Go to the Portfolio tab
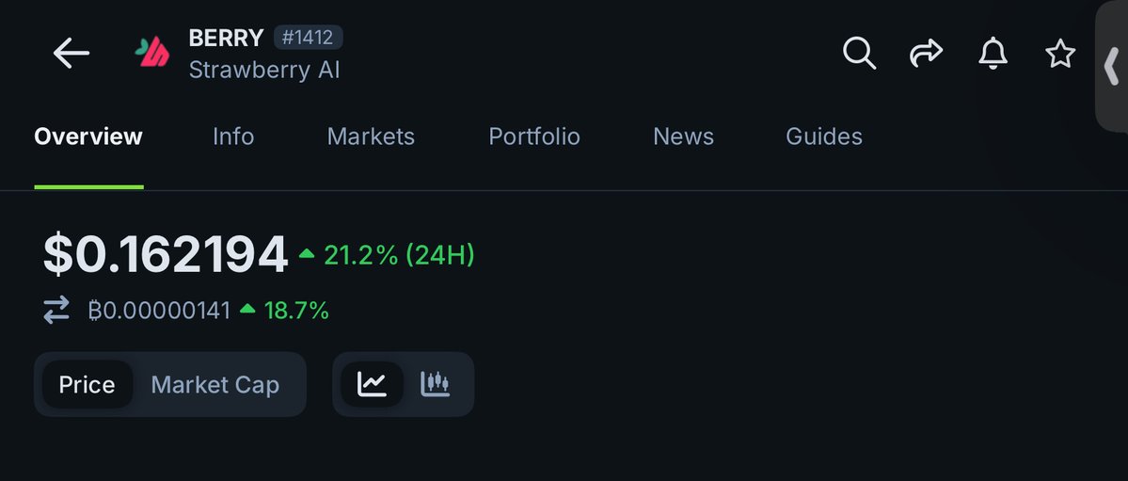The image size is (1128, 481). pos(533,136)
